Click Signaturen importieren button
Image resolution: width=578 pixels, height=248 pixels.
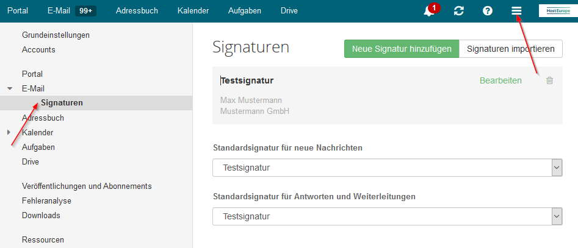coord(511,49)
